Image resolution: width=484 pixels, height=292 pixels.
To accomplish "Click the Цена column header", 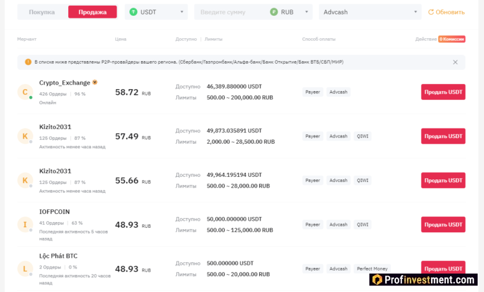I will point(121,39).
